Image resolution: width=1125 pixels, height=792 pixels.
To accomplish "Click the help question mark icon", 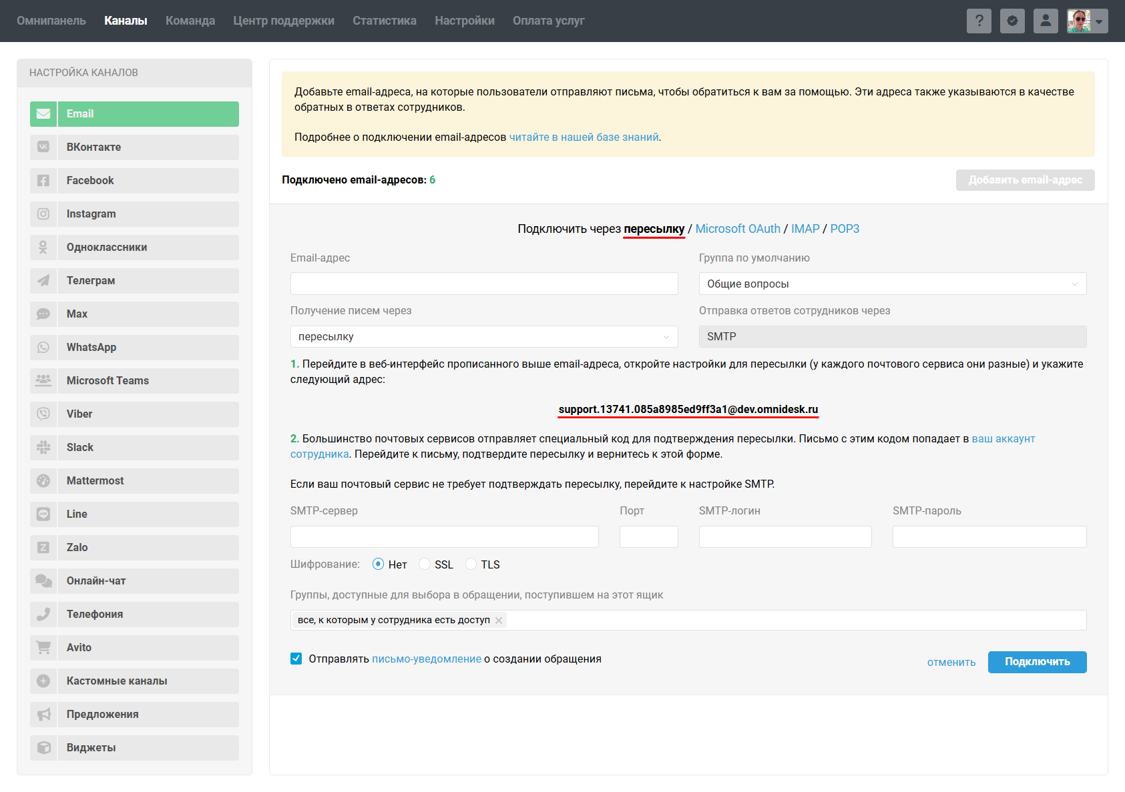I will [x=979, y=21].
